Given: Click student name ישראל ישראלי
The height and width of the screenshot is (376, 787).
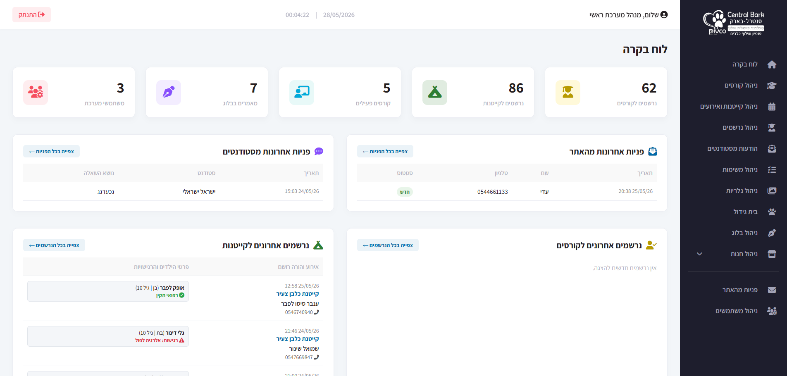Looking at the screenshot, I should [x=199, y=192].
